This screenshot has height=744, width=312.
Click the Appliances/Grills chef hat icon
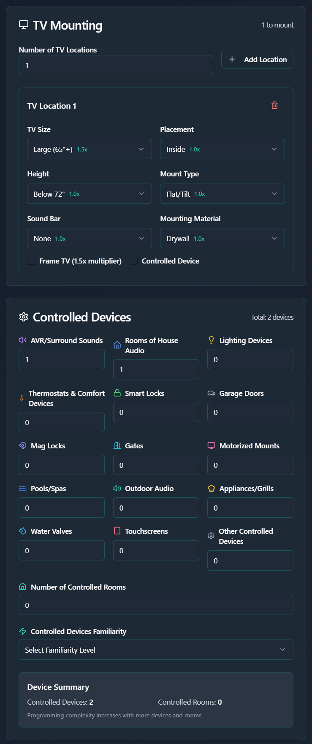click(x=212, y=488)
